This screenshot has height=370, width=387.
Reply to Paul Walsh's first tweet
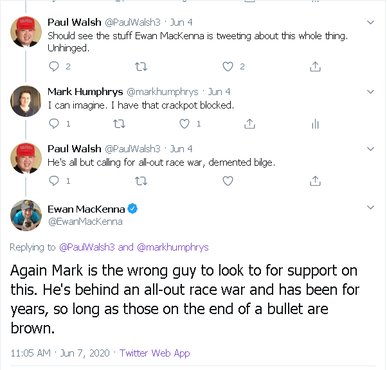click(54, 66)
